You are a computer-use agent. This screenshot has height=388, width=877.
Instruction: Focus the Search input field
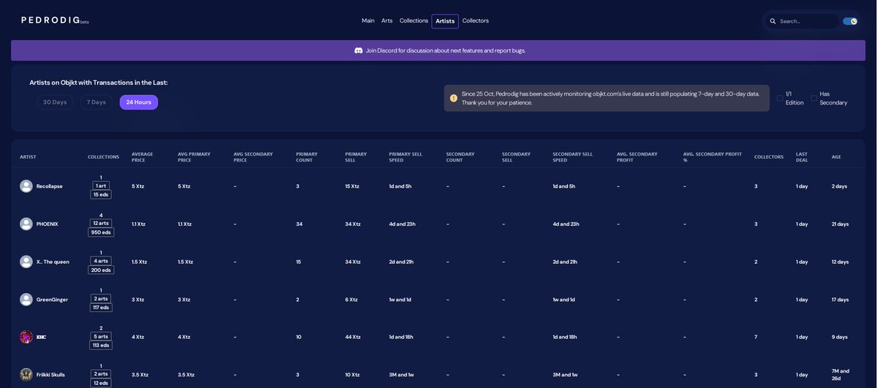coord(808,21)
